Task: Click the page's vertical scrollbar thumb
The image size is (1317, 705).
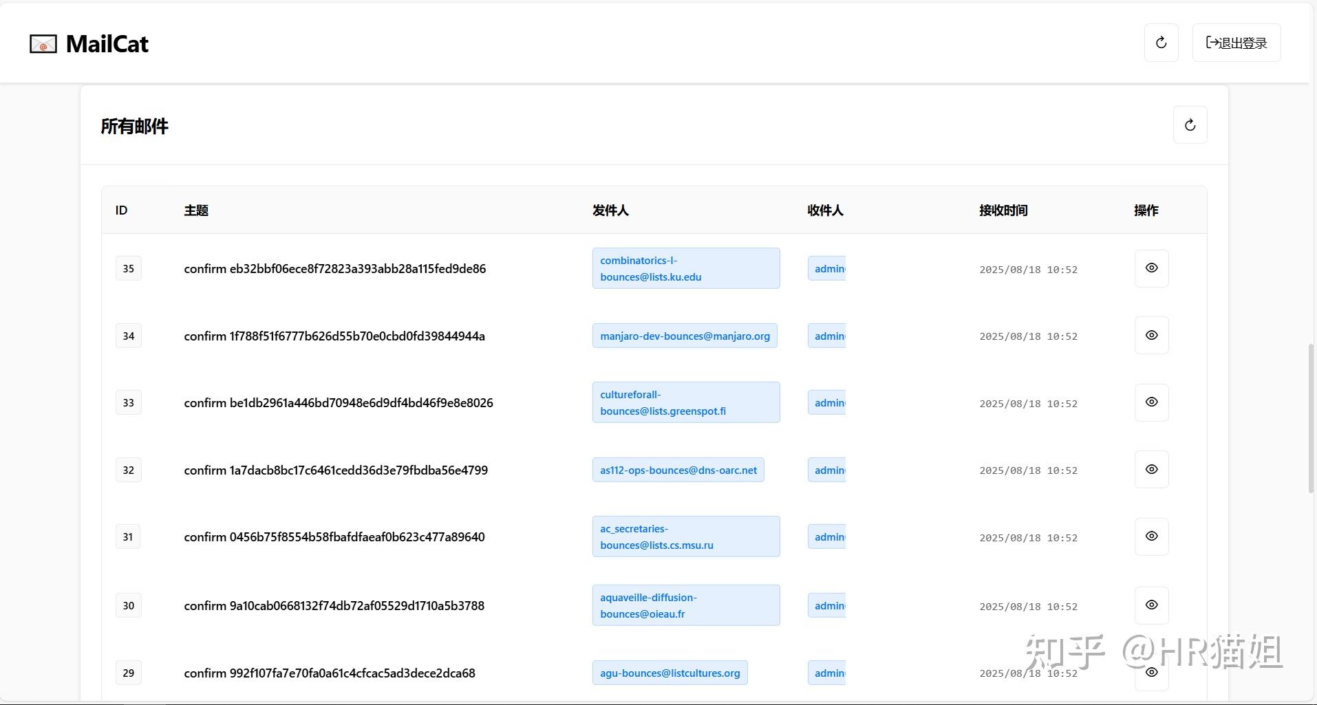Action: pyautogui.click(x=1311, y=418)
